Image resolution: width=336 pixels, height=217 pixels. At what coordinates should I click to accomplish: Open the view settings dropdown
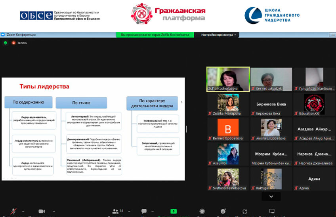point(219,35)
